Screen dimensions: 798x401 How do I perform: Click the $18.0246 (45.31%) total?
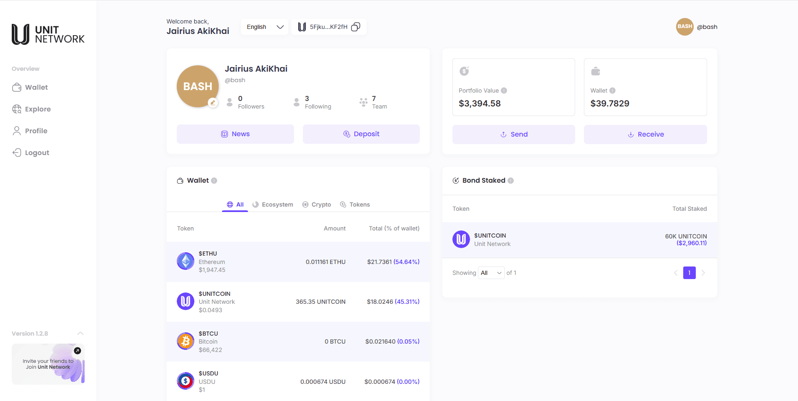[393, 302]
